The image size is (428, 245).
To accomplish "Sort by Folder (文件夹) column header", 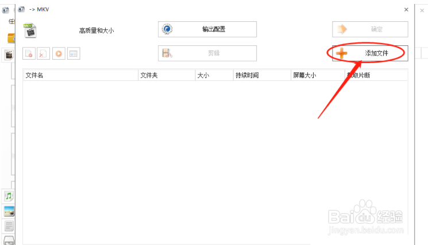I will [x=167, y=75].
